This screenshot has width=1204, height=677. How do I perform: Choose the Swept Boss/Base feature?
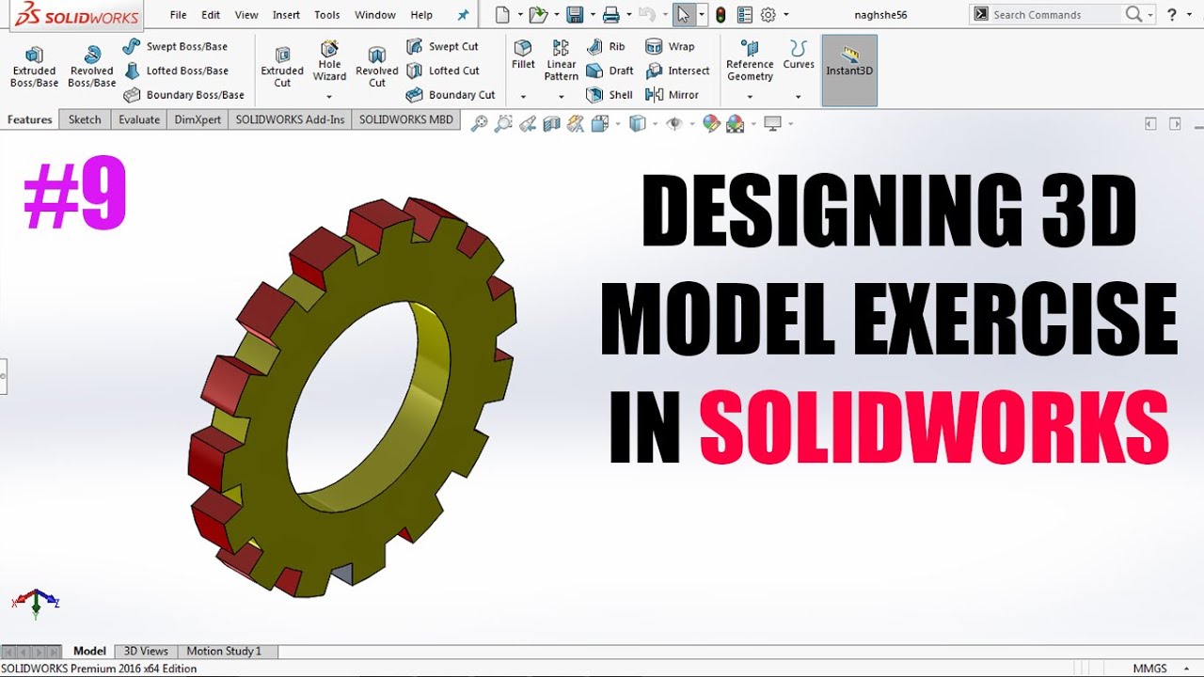[175, 46]
